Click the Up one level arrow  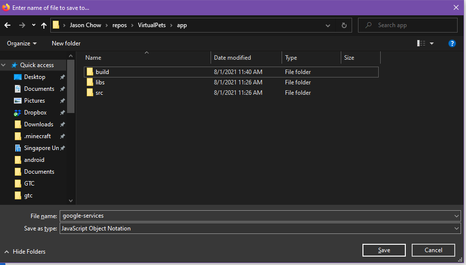(x=44, y=25)
